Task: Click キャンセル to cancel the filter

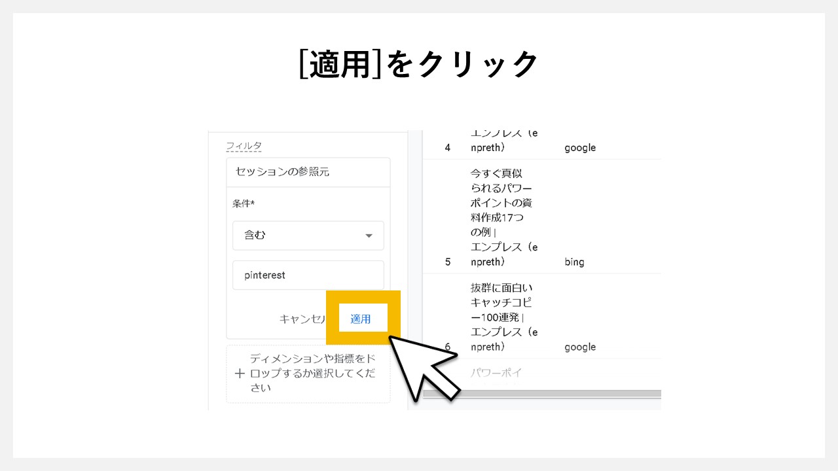Action: tap(303, 319)
